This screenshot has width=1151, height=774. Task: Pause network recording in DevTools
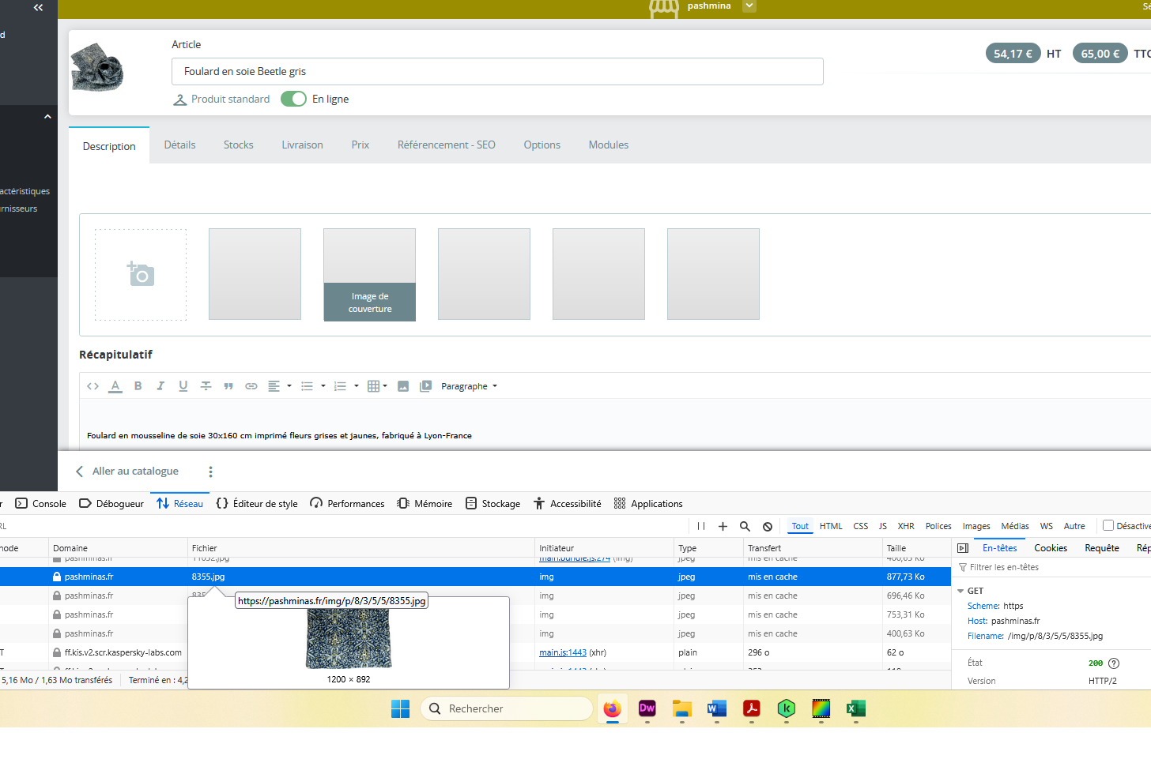701,526
